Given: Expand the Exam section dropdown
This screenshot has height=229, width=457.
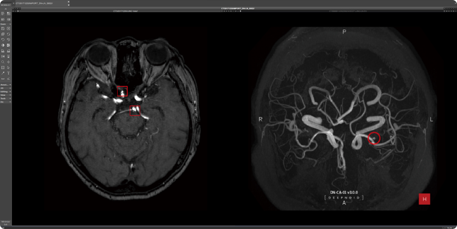Looking at the screenshot, I should 6,24.
